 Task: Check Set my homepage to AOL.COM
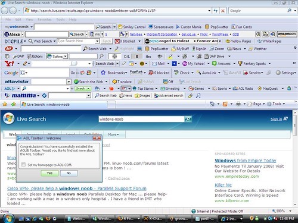click(24, 165)
